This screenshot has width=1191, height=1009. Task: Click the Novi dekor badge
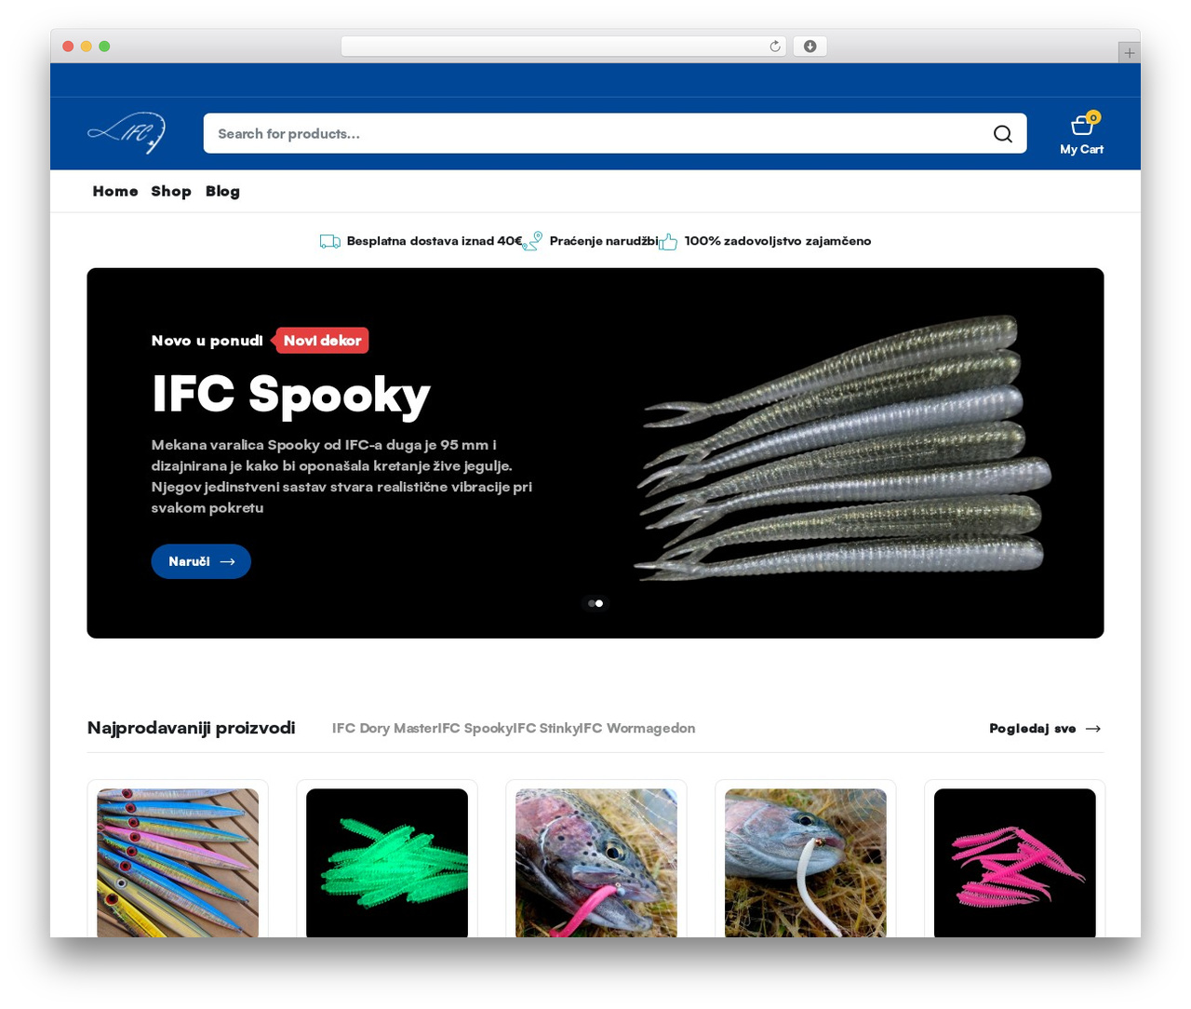(x=320, y=341)
